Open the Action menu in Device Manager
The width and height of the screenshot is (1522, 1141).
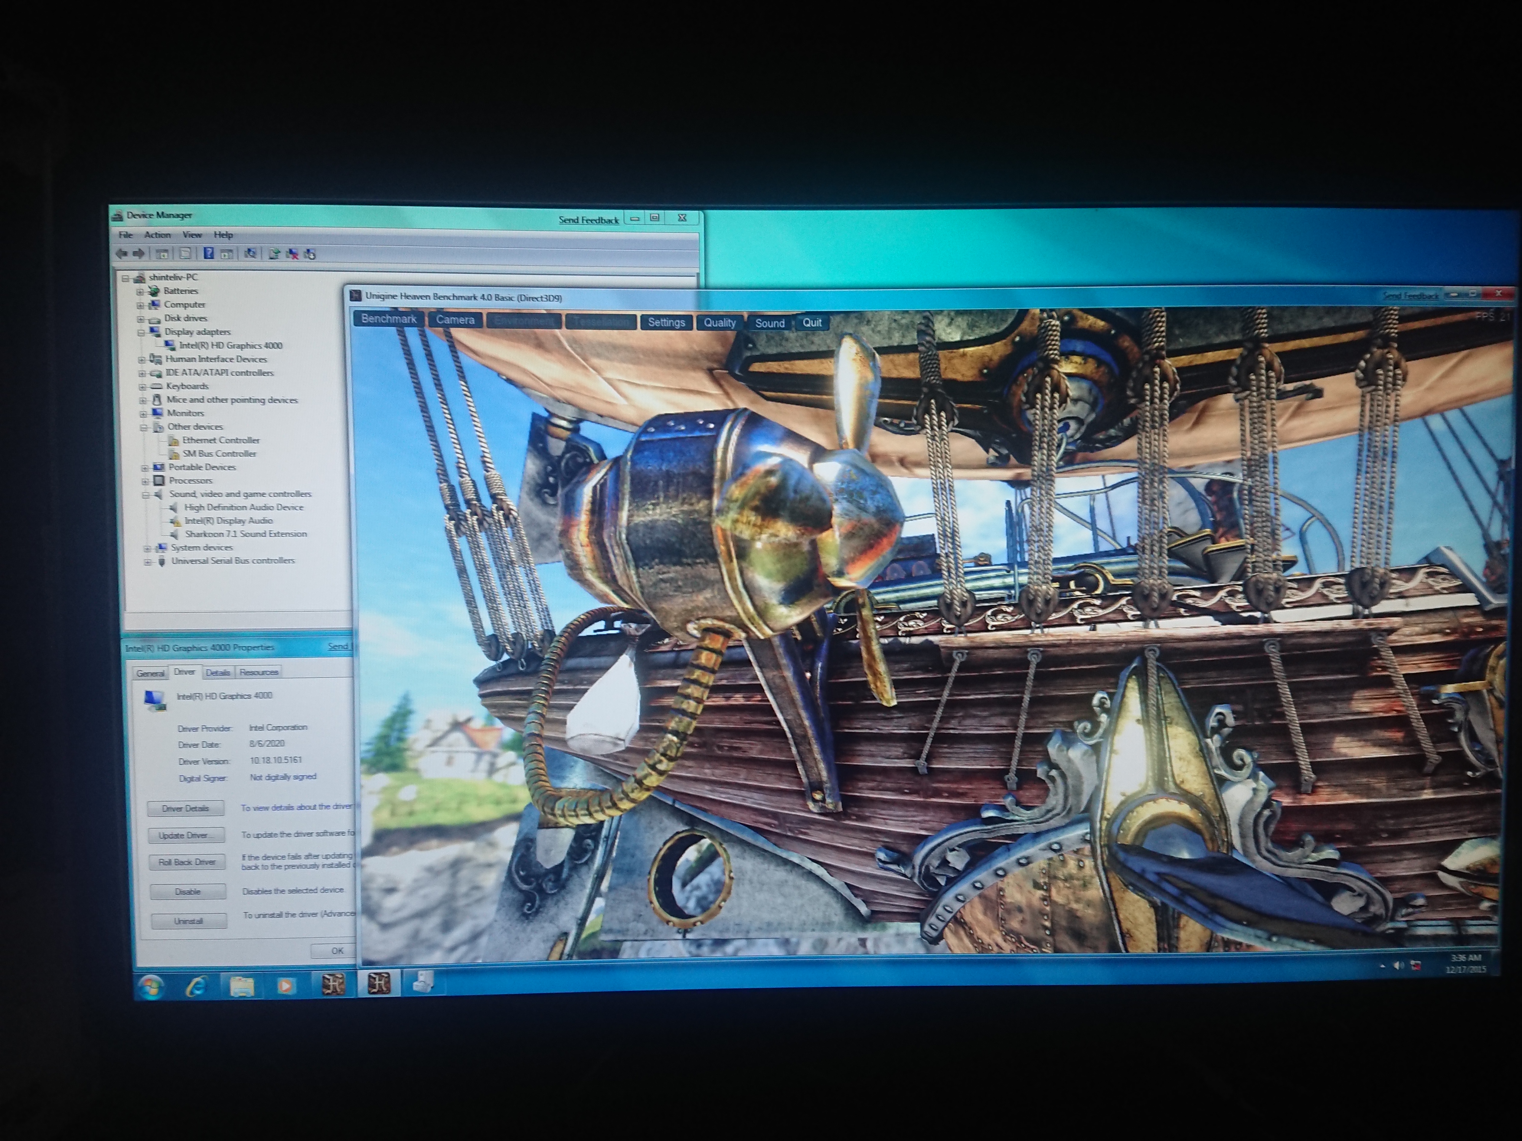[157, 235]
